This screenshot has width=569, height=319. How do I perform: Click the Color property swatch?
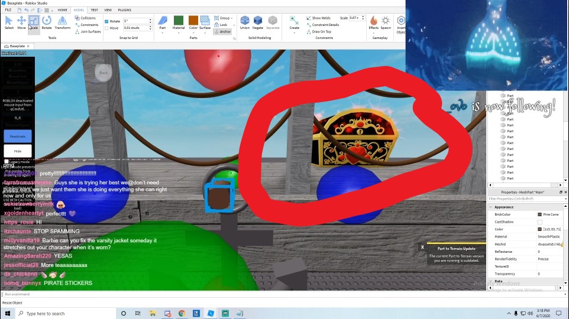tap(539, 229)
